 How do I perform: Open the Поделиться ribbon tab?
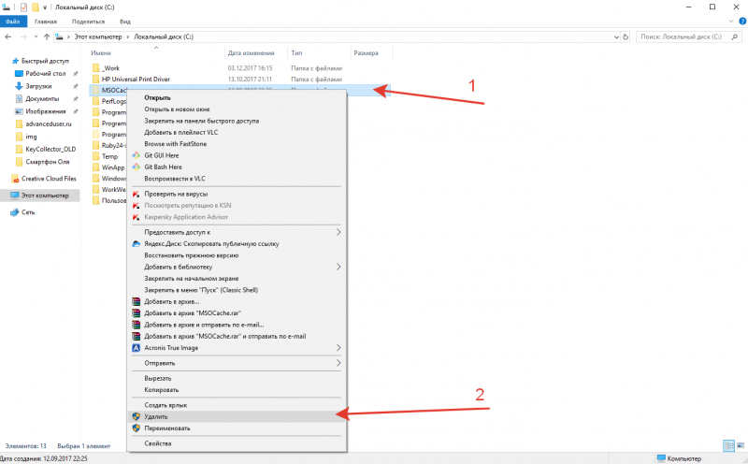88,22
